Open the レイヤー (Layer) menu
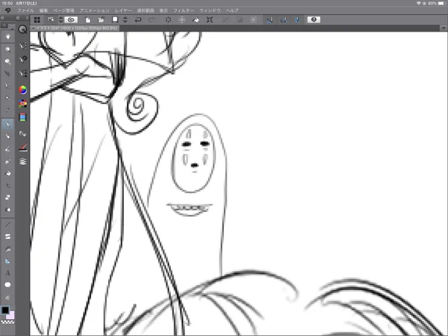The width and height of the screenshot is (448, 336). coord(123,11)
